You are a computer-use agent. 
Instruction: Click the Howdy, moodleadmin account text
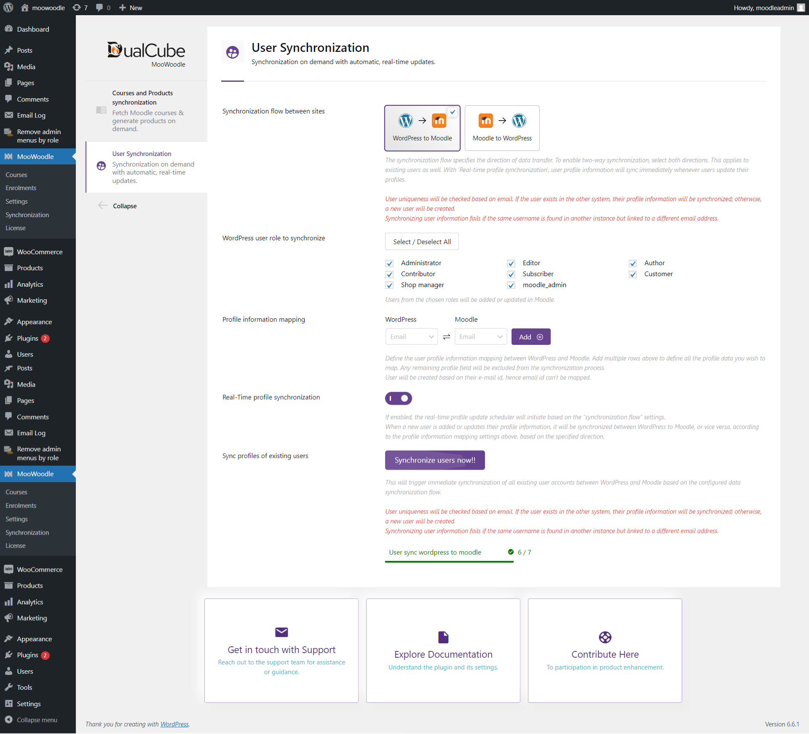pos(763,8)
